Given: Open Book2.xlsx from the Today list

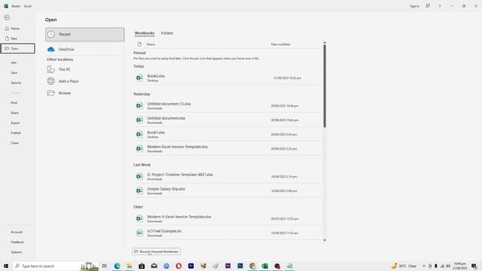Looking at the screenshot, I should pos(227,78).
